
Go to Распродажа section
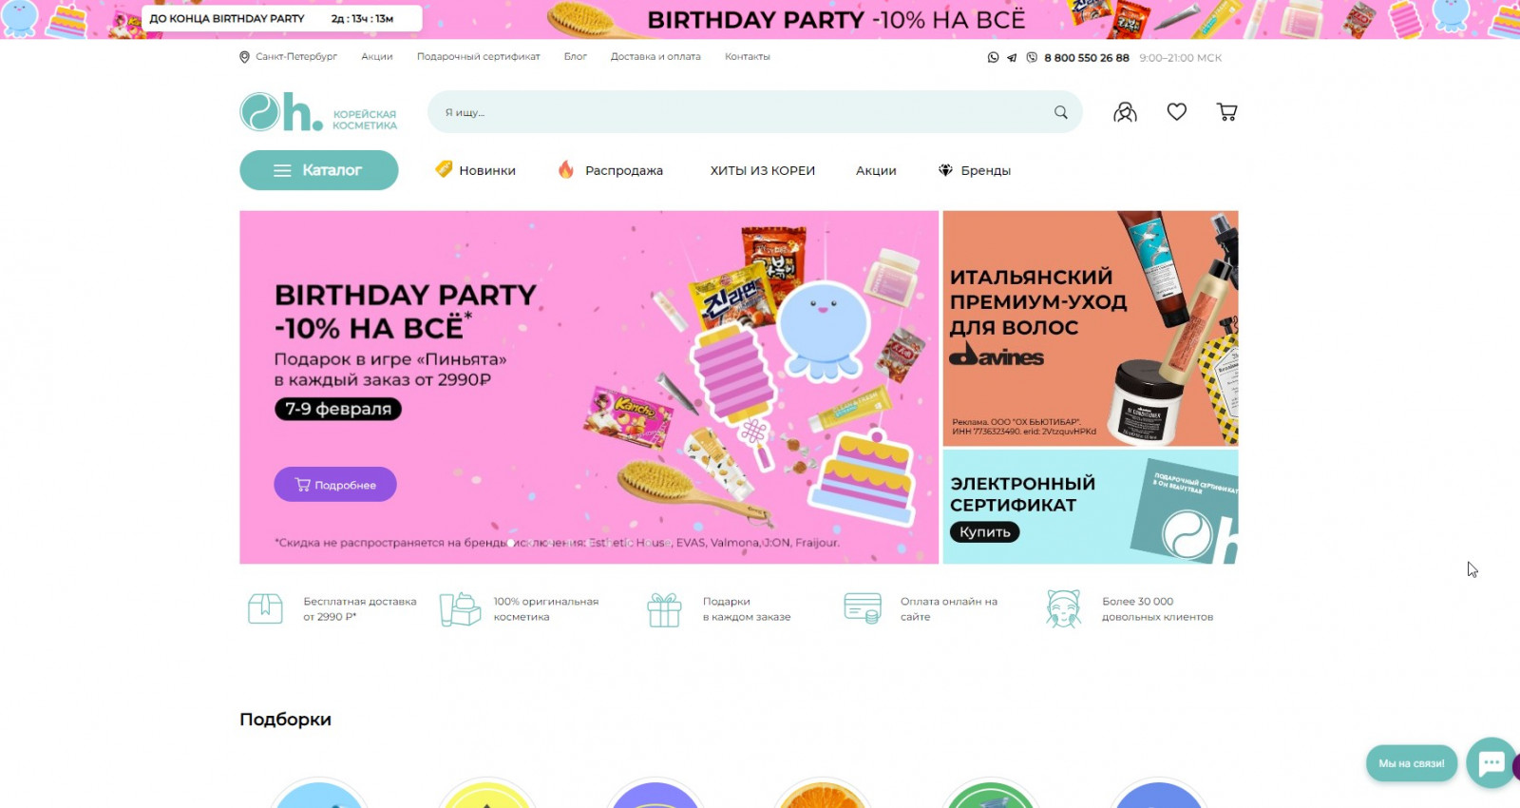[x=610, y=170]
